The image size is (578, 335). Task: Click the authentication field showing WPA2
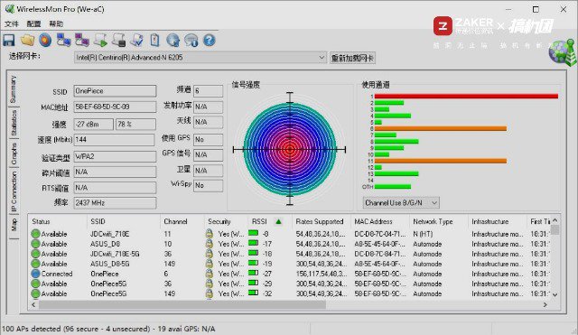tap(115, 156)
